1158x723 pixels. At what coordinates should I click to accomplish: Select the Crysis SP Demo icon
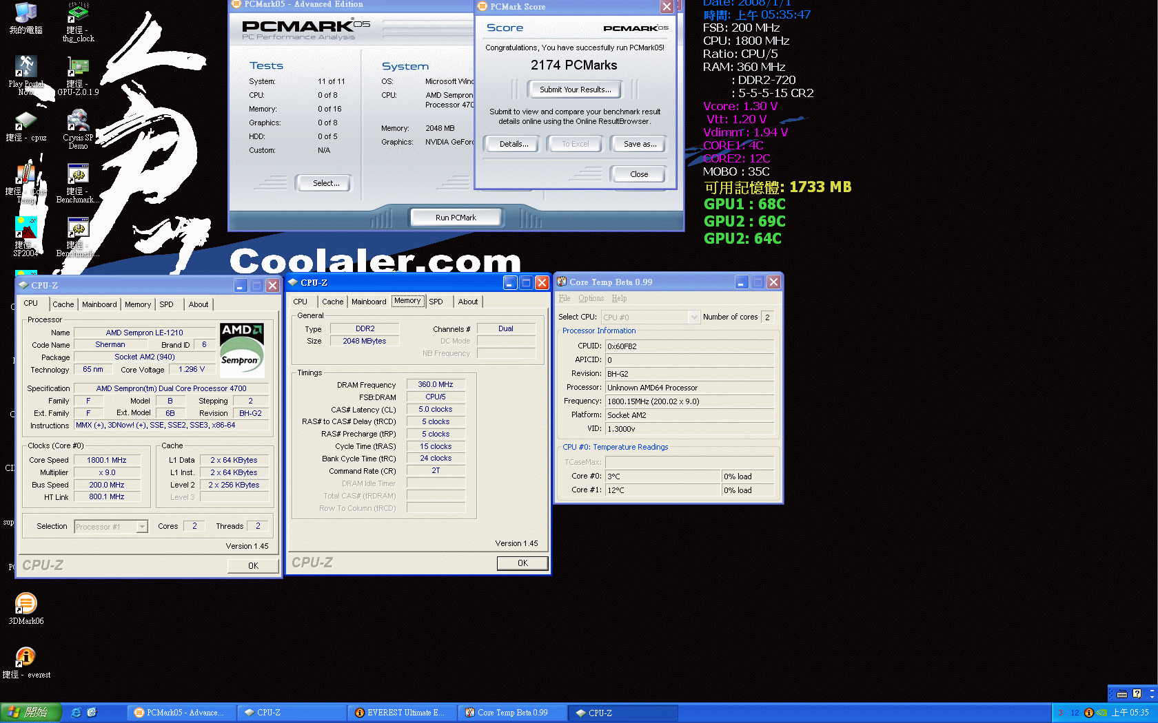[x=78, y=129]
